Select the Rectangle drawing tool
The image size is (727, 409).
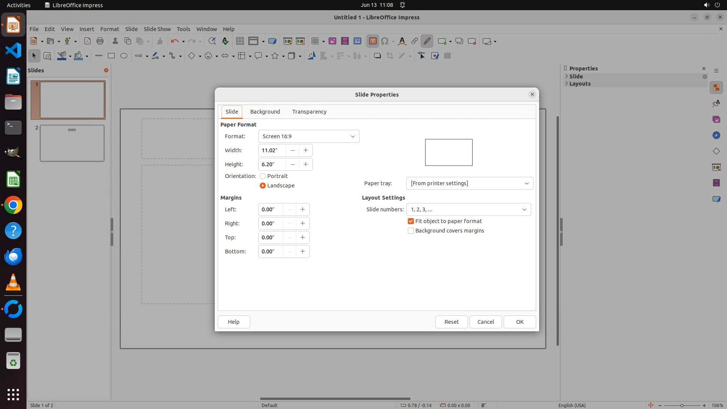[111, 56]
